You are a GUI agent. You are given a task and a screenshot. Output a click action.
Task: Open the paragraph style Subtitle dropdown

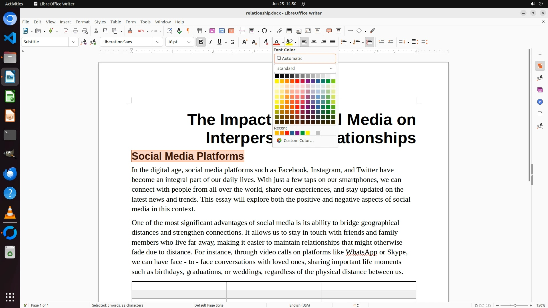73,42
